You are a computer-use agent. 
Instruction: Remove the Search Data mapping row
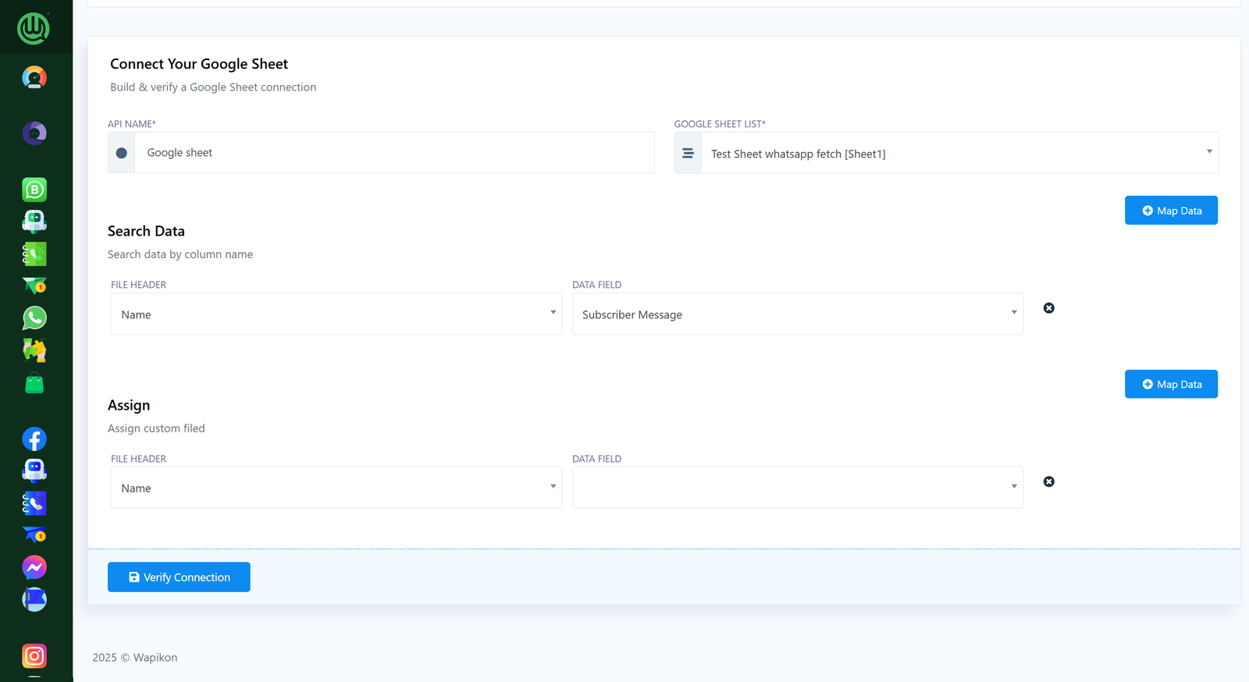coord(1049,308)
